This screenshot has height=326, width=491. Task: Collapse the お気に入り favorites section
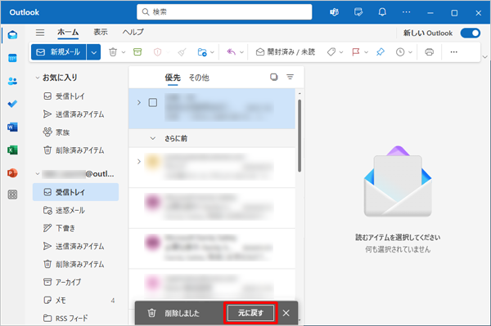point(38,78)
